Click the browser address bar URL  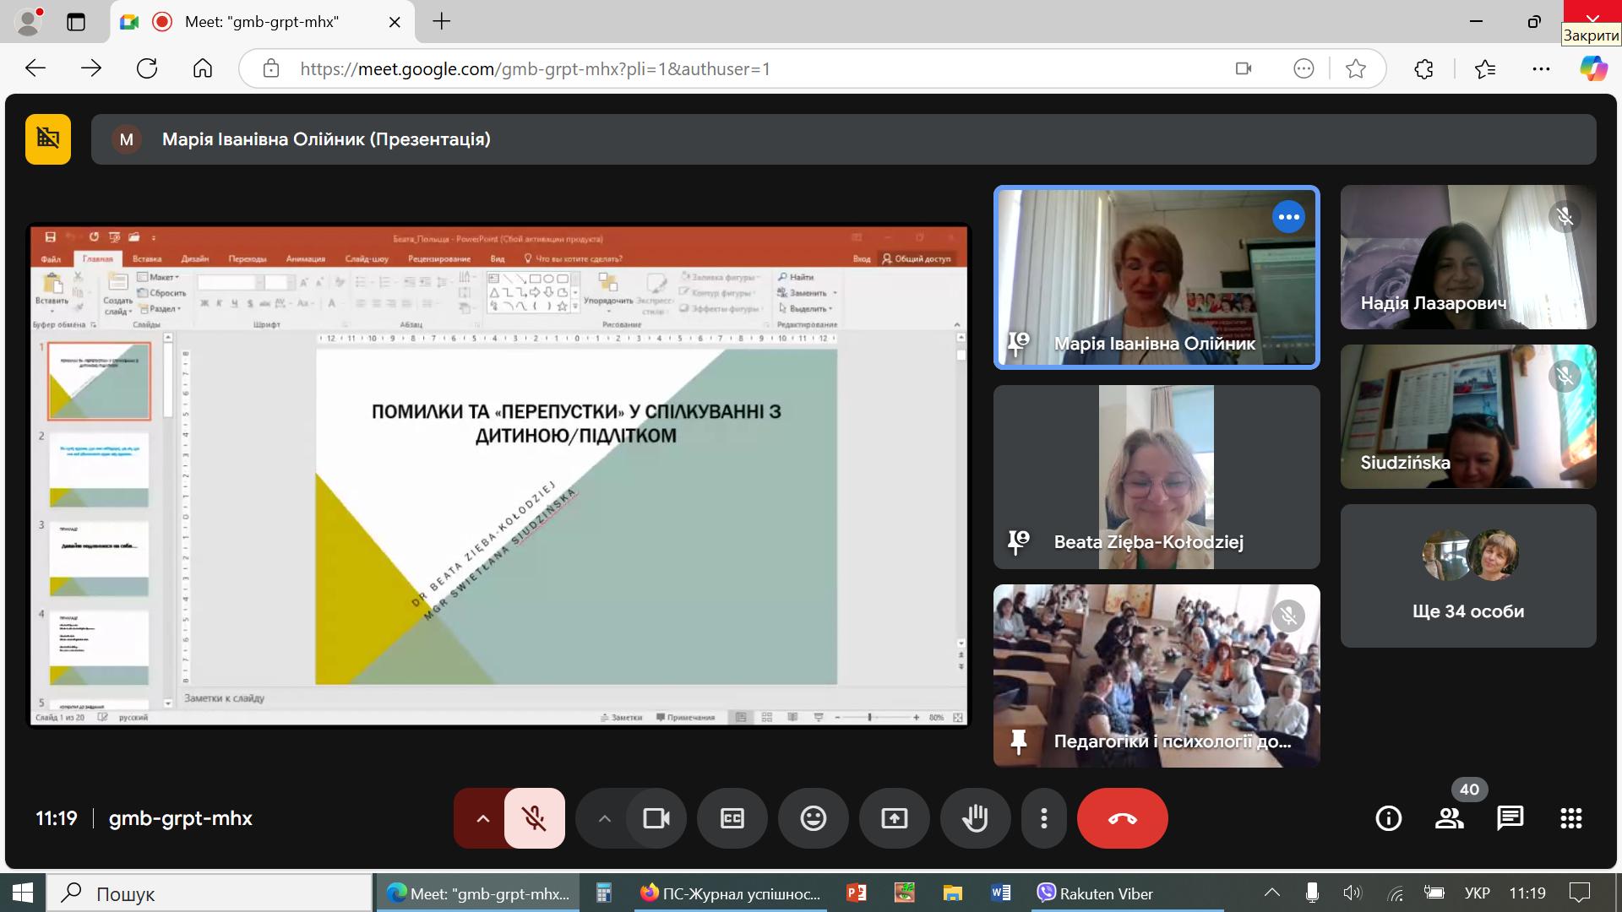click(x=535, y=69)
